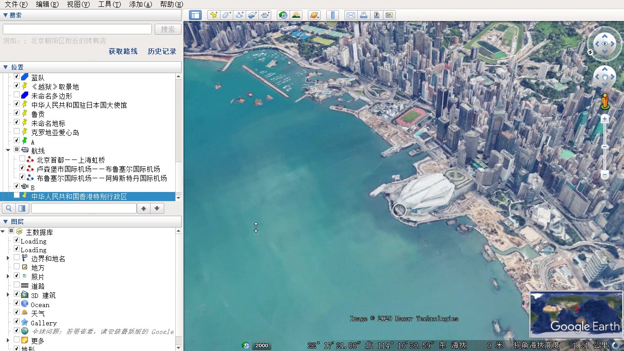Click the magnifier search-places button
The image size is (624, 351).
(x=9, y=208)
